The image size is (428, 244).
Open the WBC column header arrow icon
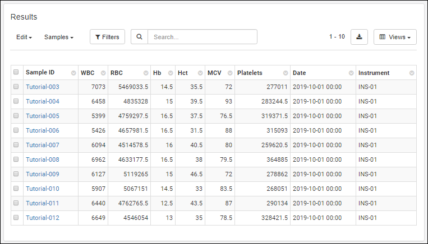pyautogui.click(x=103, y=73)
